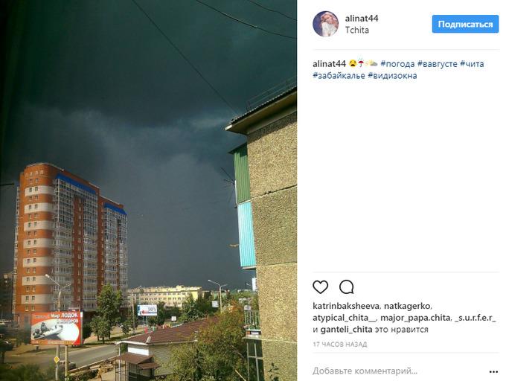The image size is (506, 381).
Task: Open atypical_chita__ profile from likes
Action: pos(345,318)
